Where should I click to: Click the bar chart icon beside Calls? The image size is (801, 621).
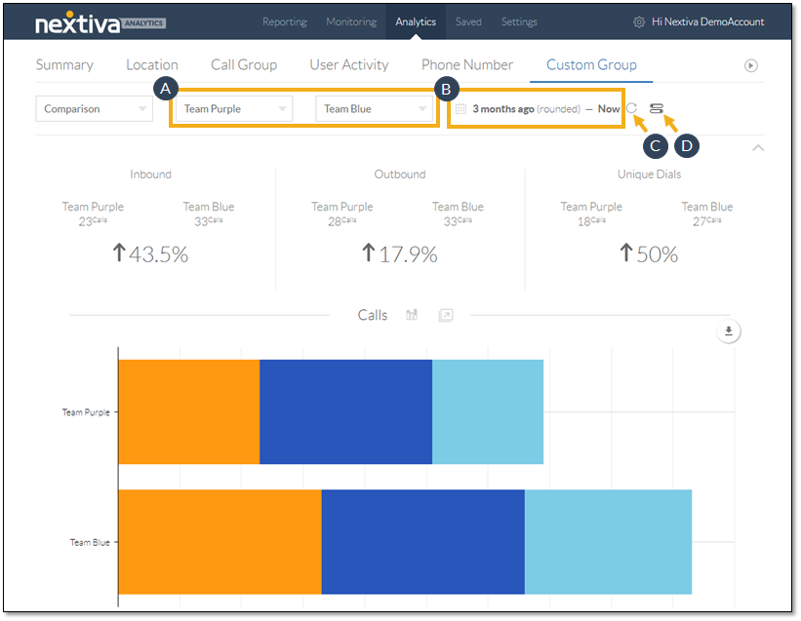pos(412,315)
